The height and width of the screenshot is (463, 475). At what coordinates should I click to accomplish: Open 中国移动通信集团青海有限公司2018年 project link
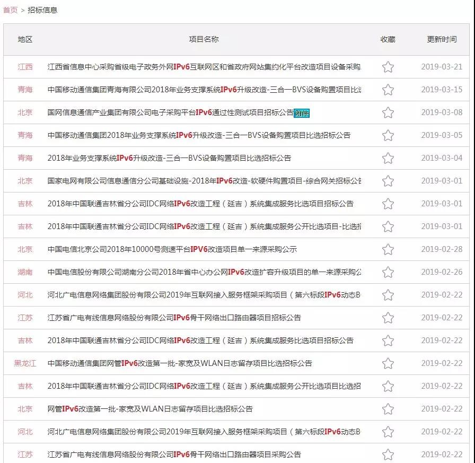tap(204, 90)
